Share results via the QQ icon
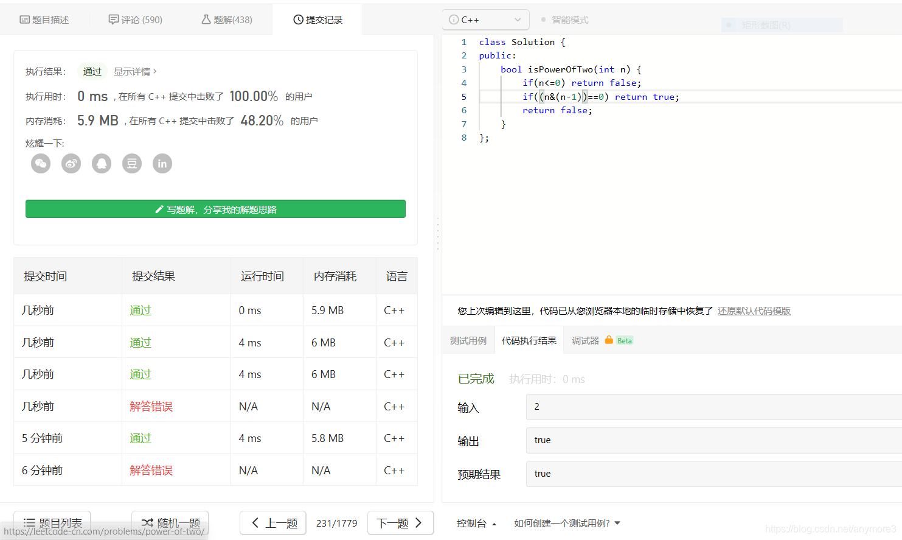 (101, 163)
